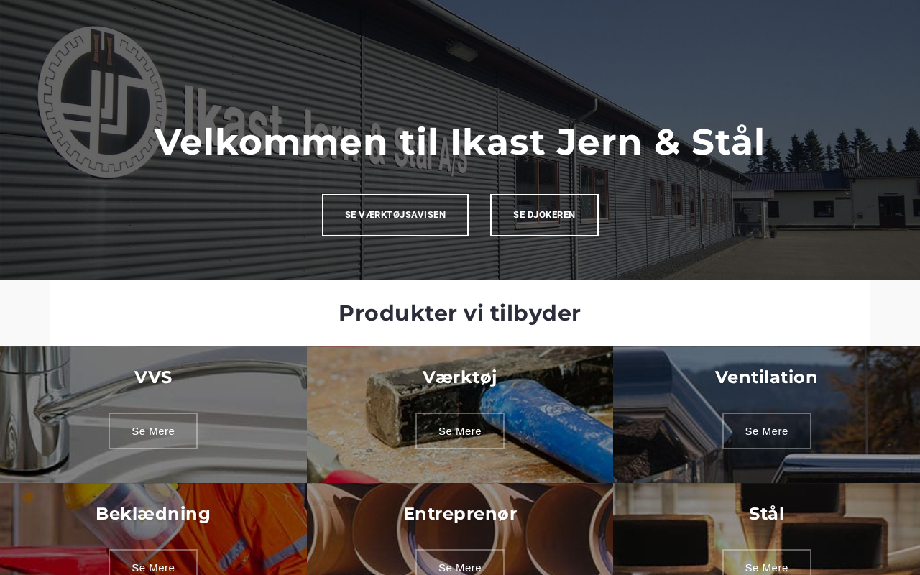Screen dimensions: 920x575
Task: Select Se Mere under Stål
Action: (x=767, y=563)
